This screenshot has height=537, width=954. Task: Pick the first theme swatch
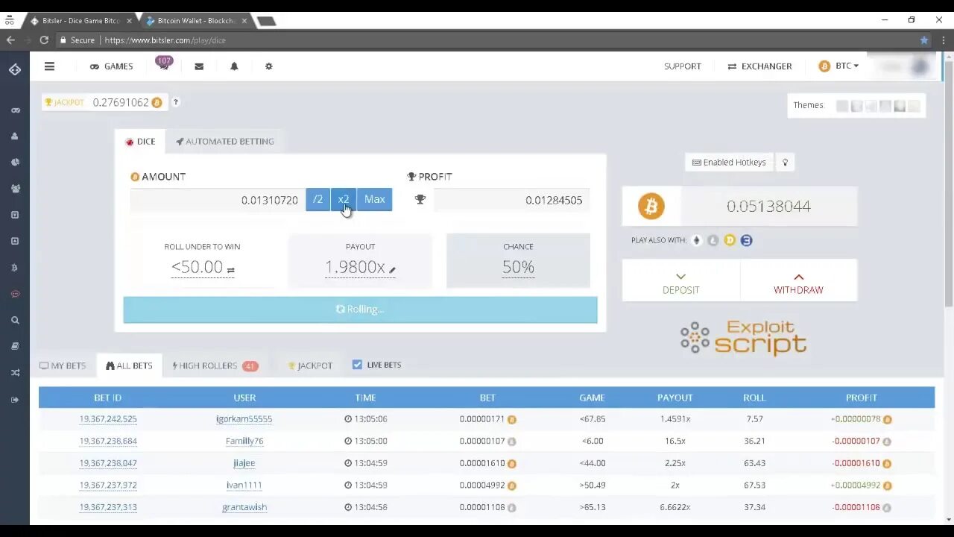point(842,106)
